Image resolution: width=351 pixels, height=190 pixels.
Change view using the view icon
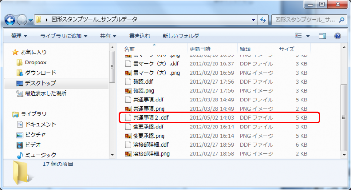coord(299,36)
